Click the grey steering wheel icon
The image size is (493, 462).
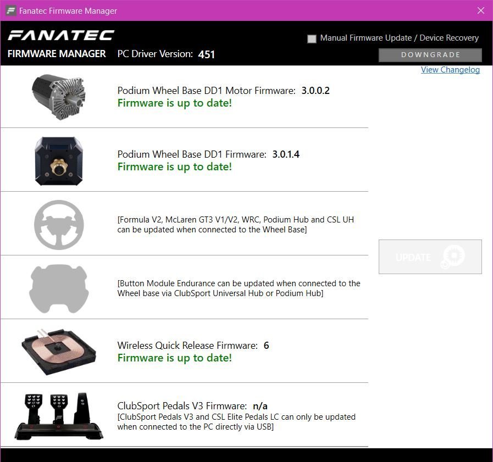[59, 224]
